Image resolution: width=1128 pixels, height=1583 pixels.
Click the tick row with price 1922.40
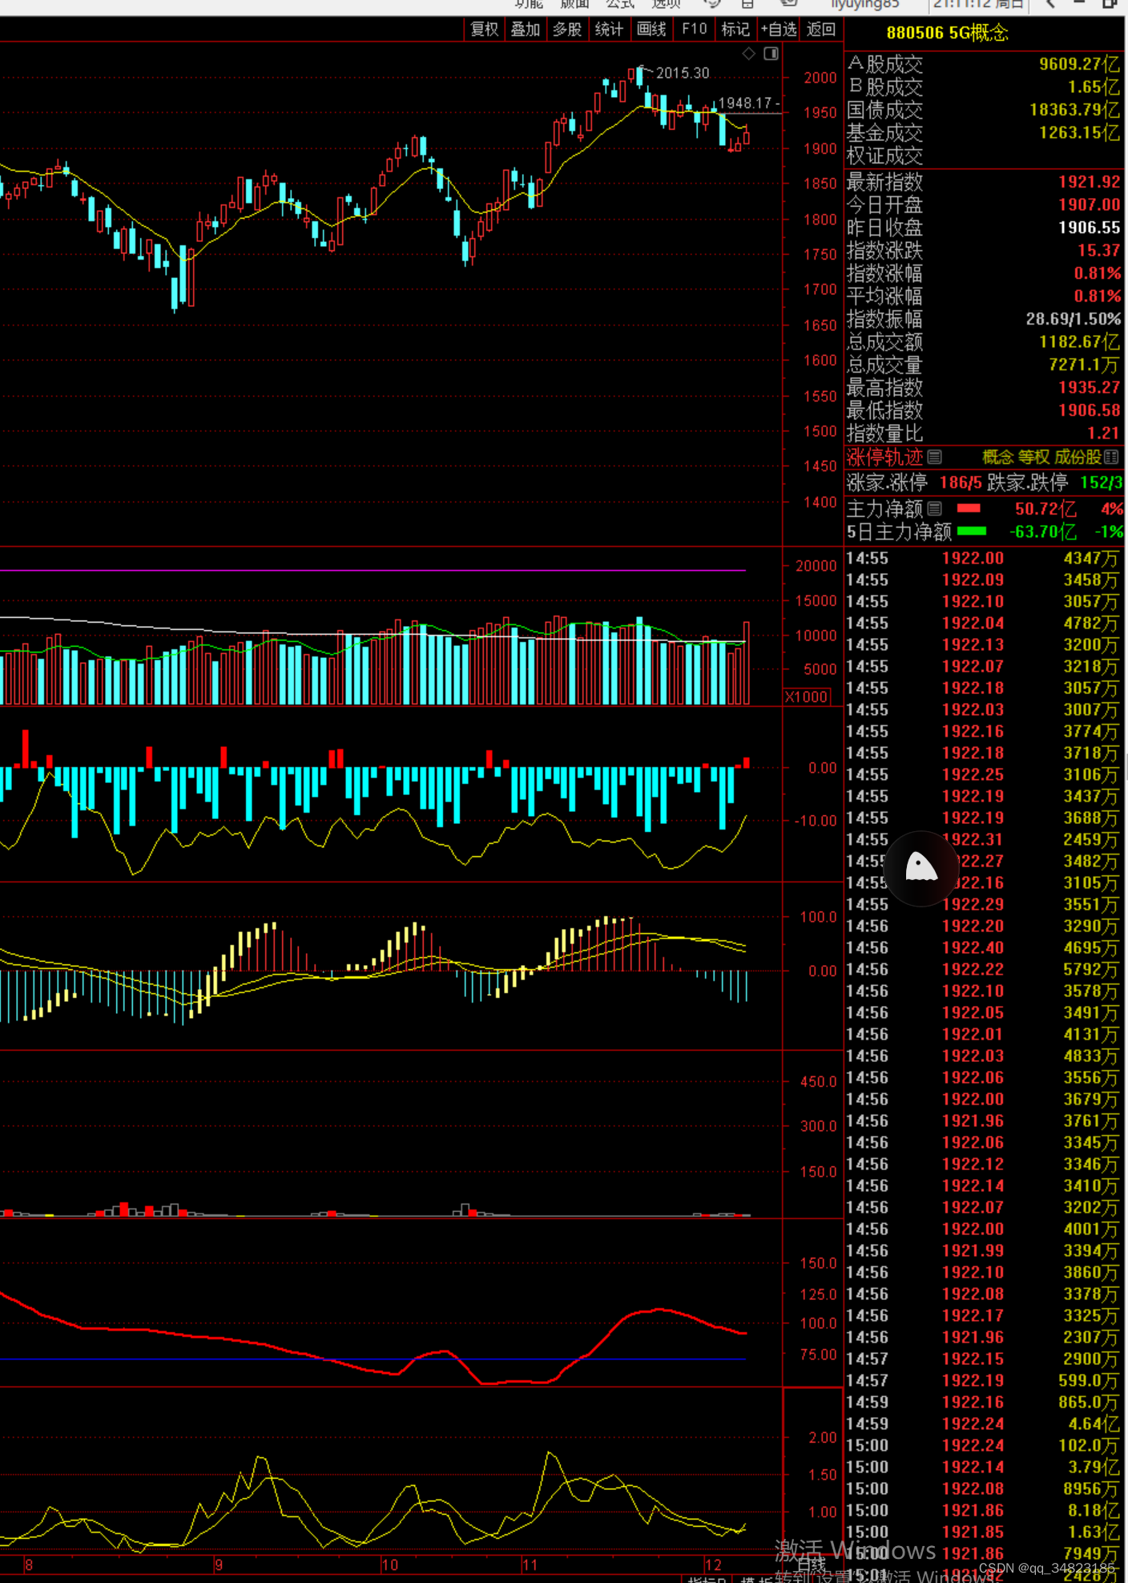click(x=983, y=947)
